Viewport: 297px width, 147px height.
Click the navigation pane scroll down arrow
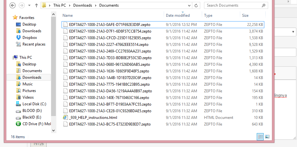[x=53, y=130]
